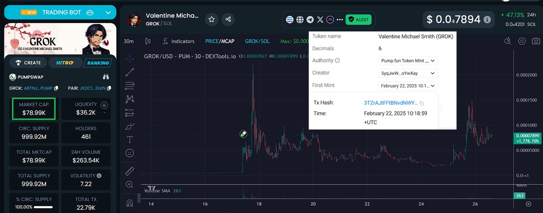Change candlestick chart style icon
Image resolution: width=543 pixels, height=213 pixels.
pyautogui.click(x=148, y=41)
